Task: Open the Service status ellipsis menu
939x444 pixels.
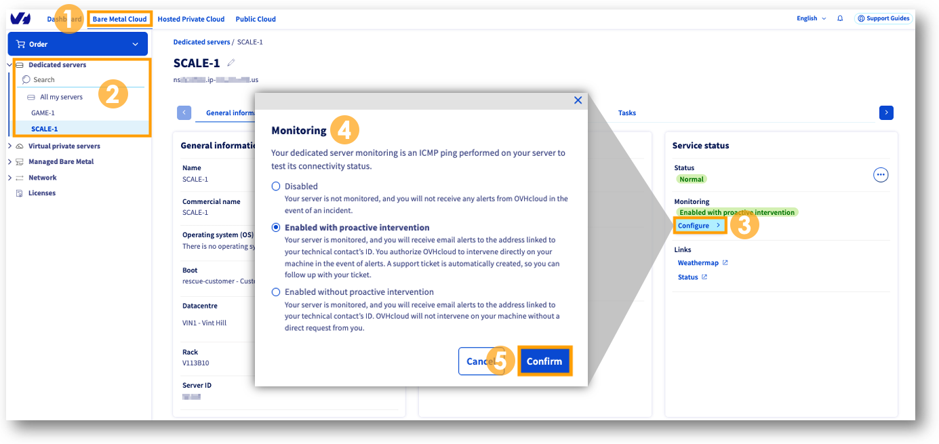Action: click(881, 174)
